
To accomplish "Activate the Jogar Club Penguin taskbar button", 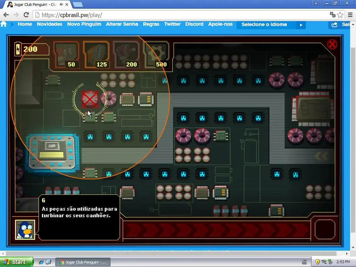I will 83,262.
